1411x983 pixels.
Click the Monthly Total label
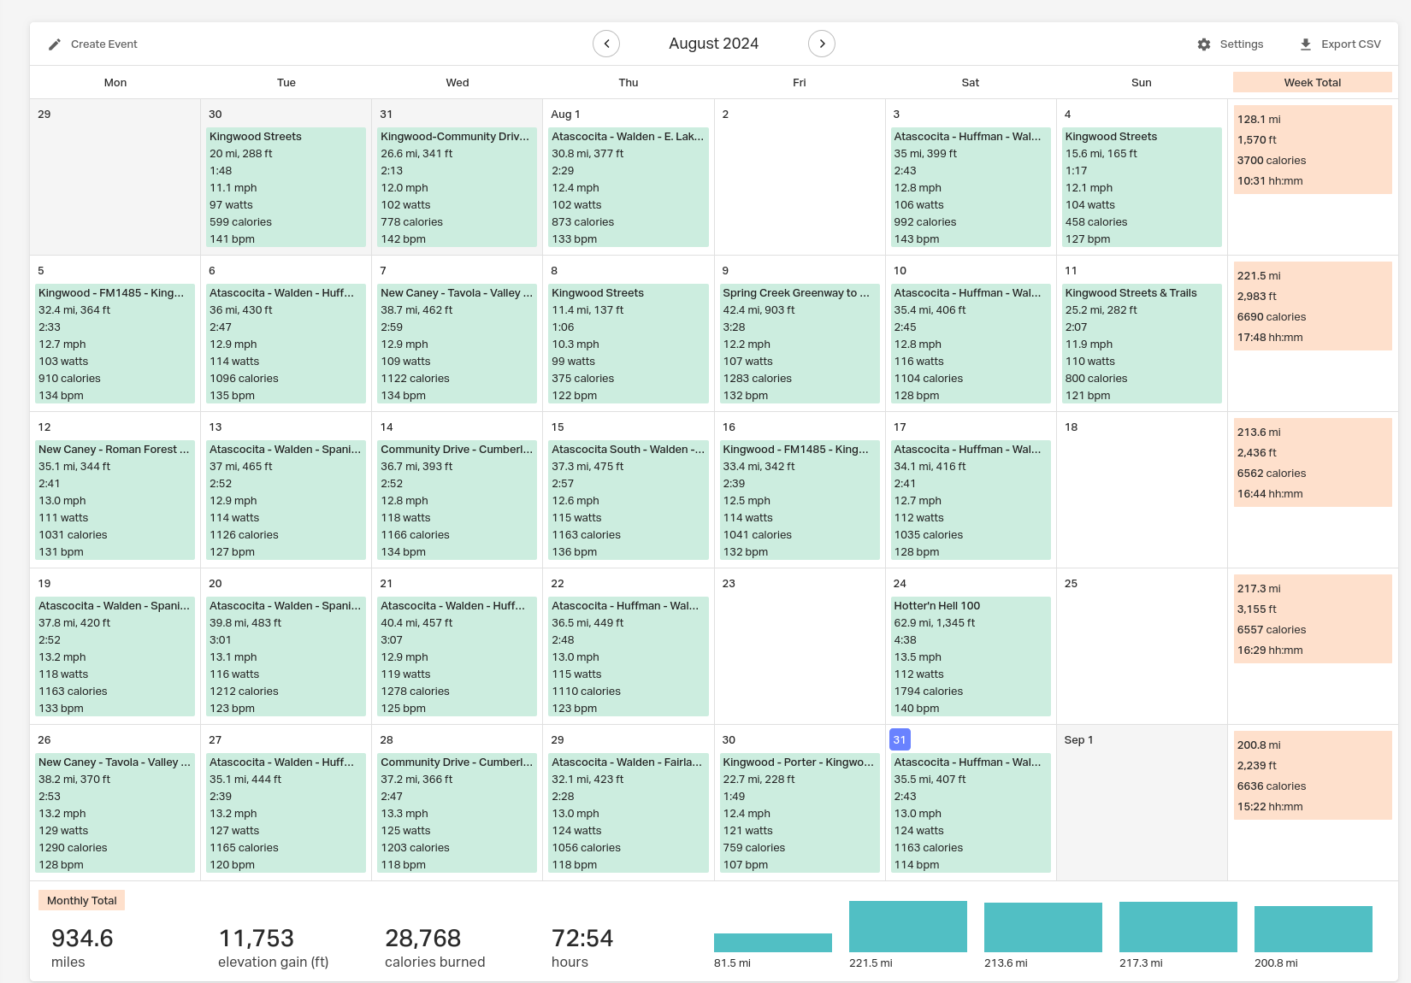pyautogui.click(x=82, y=900)
